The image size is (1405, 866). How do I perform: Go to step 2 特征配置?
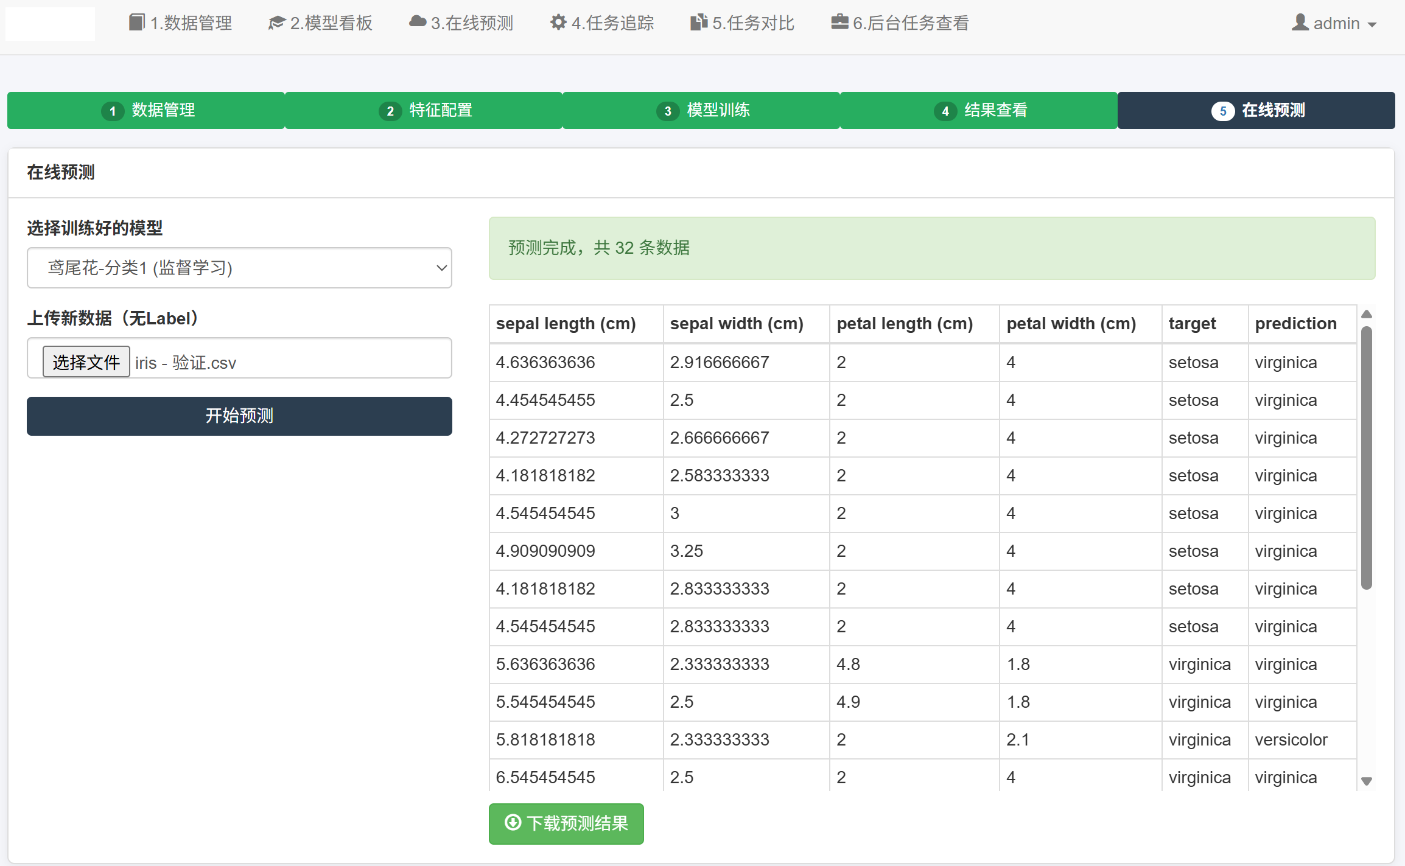[424, 110]
